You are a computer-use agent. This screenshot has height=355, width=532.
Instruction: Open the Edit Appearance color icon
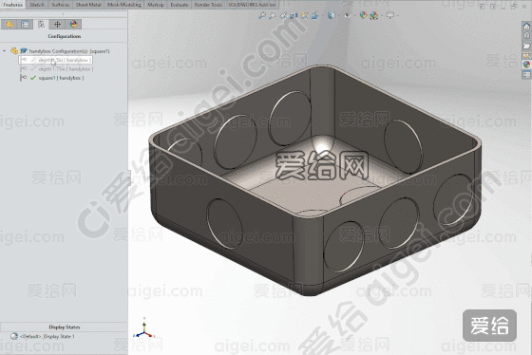pyautogui.click(x=363, y=15)
